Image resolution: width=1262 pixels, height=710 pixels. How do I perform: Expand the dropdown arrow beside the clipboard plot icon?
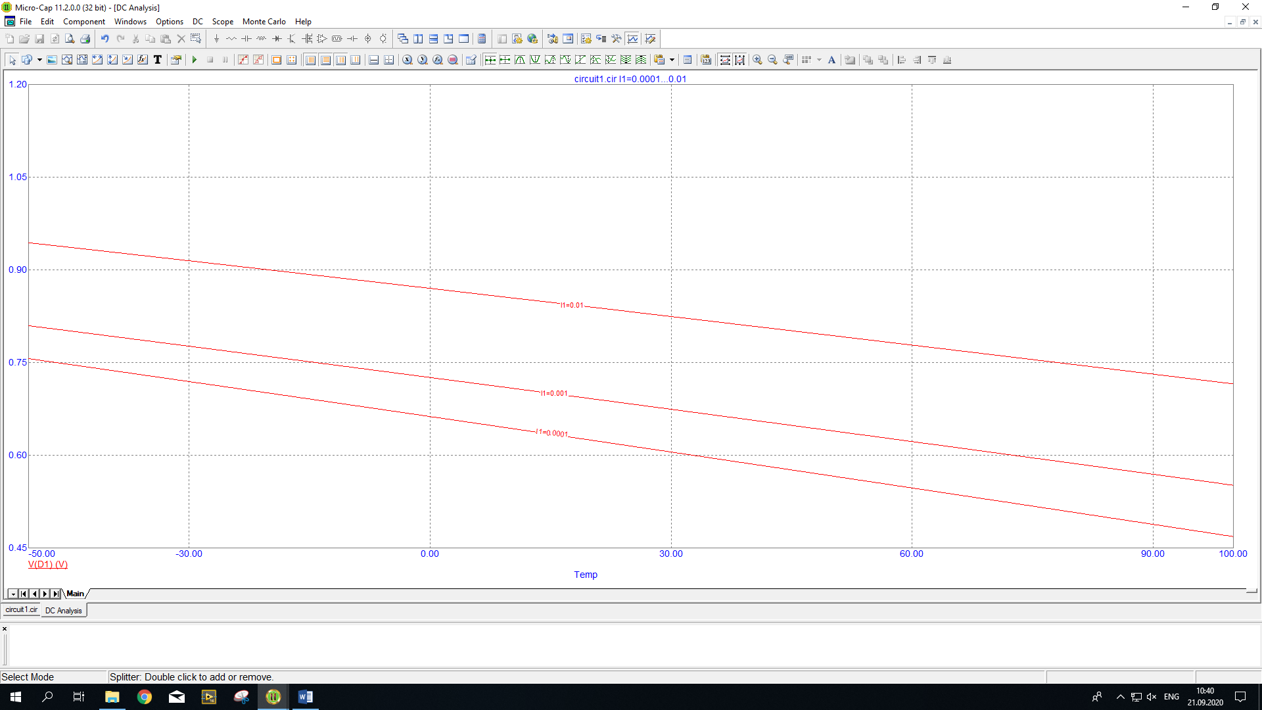click(672, 60)
